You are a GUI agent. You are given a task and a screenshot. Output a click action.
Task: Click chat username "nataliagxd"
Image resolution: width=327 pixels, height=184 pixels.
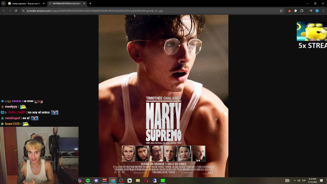pos(13,118)
